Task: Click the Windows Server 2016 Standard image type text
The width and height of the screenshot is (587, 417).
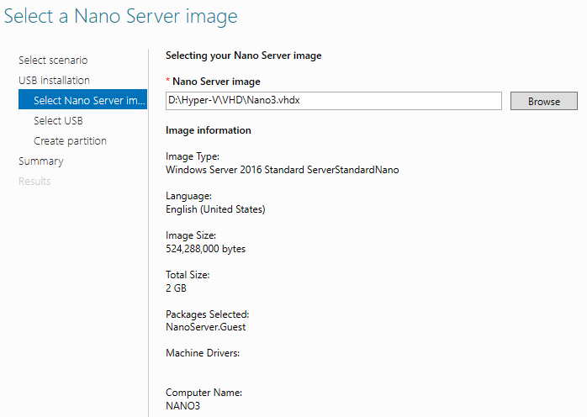Action: [x=282, y=170]
